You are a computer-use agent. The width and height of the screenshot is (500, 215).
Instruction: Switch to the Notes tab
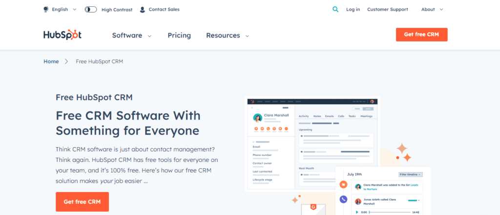click(x=317, y=116)
